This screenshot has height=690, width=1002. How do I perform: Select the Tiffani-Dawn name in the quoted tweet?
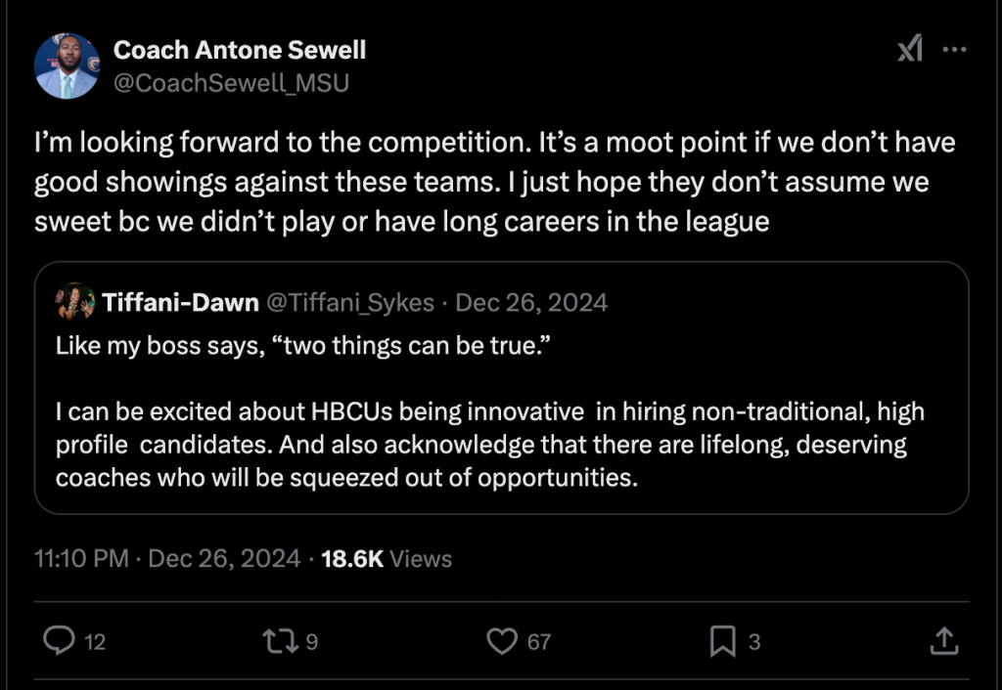click(x=180, y=303)
